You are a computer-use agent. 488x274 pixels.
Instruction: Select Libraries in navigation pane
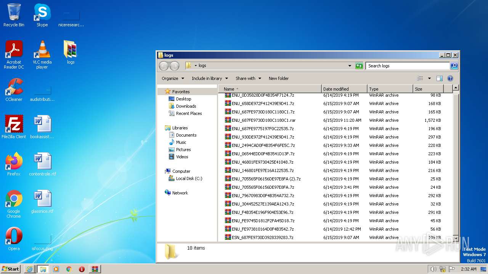(180, 128)
